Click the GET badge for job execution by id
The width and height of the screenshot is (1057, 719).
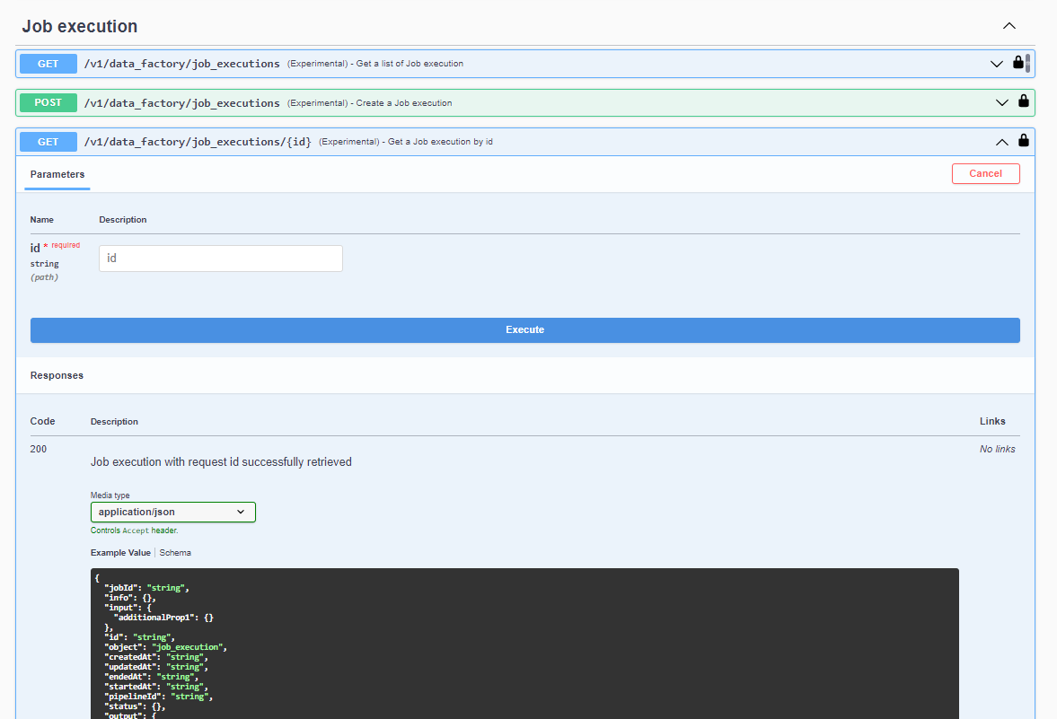pyautogui.click(x=48, y=142)
